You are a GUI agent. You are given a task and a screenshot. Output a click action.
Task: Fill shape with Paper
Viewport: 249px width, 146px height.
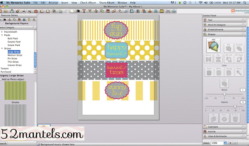(224, 83)
